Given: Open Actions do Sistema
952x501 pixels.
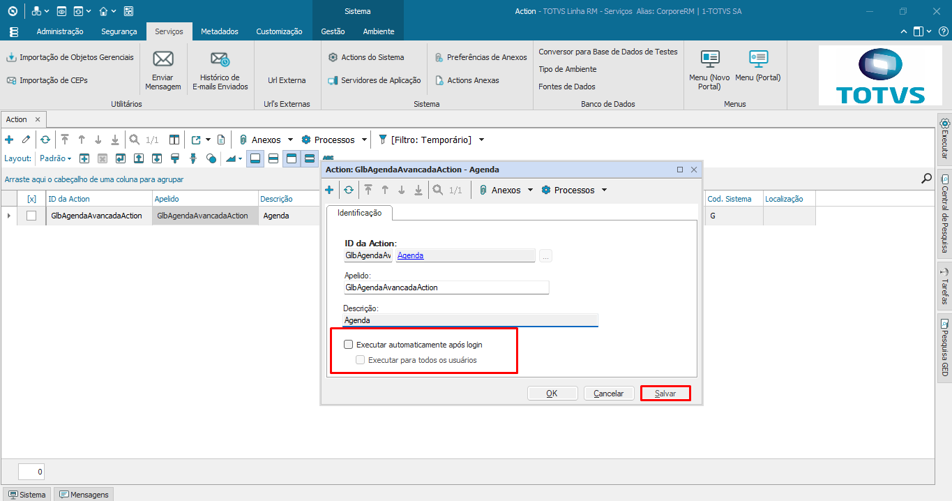Looking at the screenshot, I should [366, 57].
